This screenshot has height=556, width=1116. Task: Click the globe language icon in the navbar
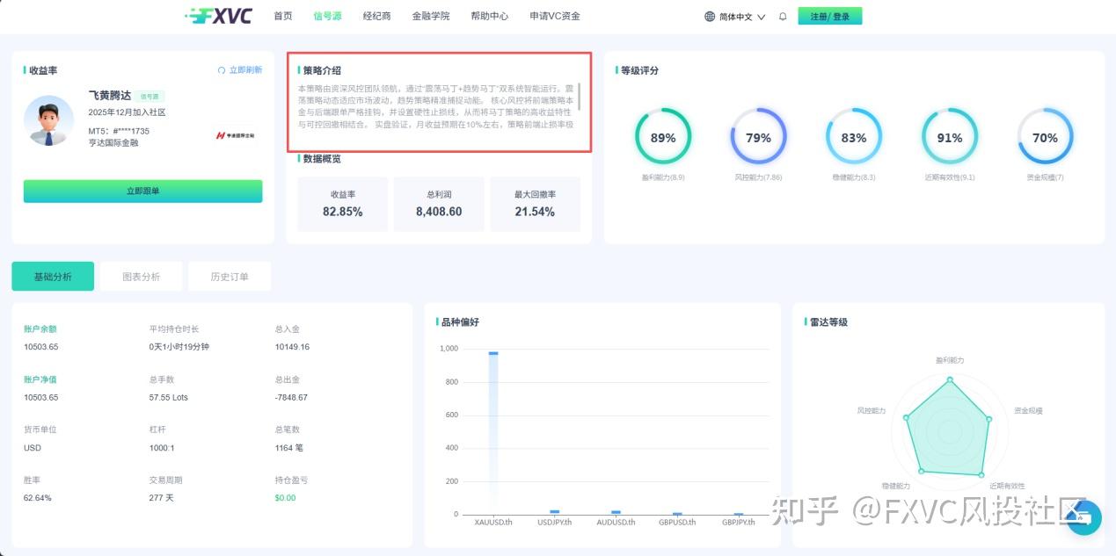(709, 16)
